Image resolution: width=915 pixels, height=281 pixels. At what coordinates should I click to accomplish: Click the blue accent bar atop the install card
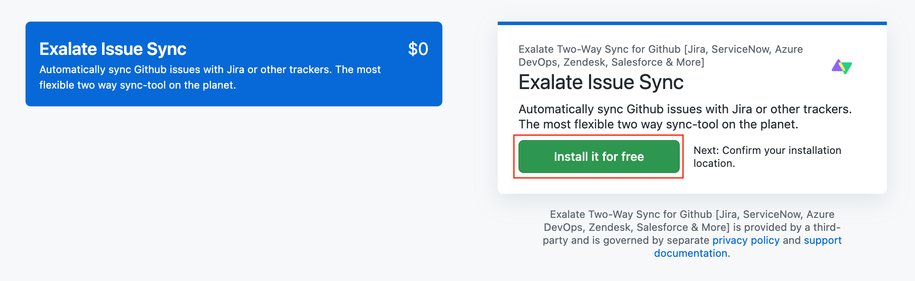click(x=692, y=23)
